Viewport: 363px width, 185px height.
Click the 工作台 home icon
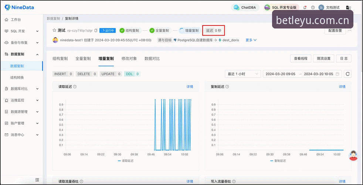tap(7, 20)
